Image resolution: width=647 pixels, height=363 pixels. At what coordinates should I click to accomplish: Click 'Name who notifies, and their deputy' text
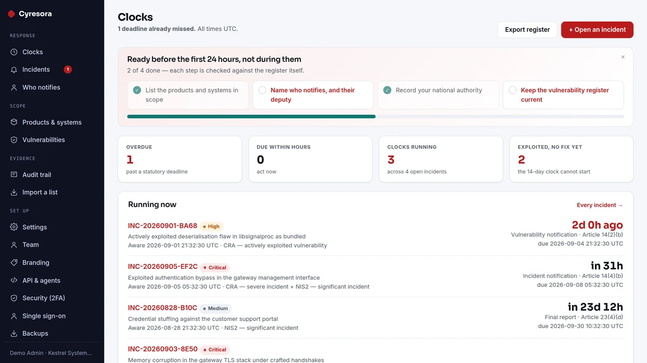313,95
